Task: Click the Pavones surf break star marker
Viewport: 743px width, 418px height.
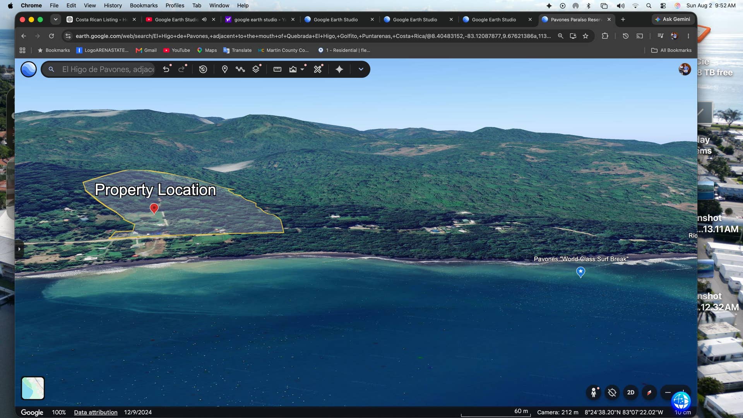Action: tap(580, 272)
